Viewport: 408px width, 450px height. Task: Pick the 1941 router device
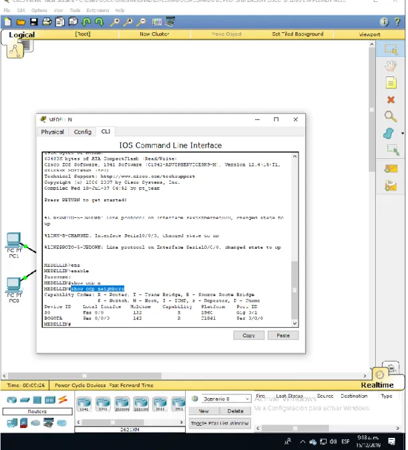pos(103,404)
